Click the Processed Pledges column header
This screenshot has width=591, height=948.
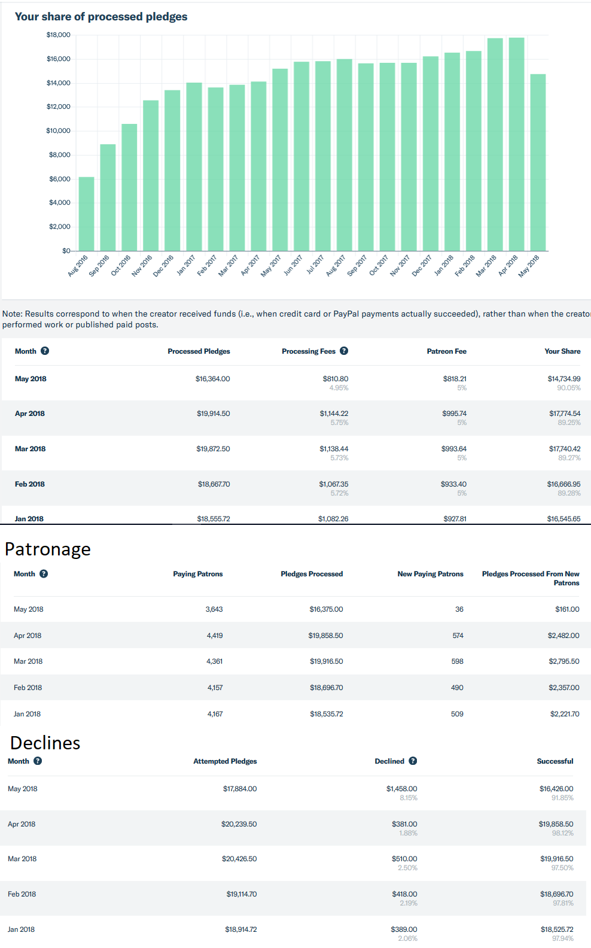coord(199,351)
